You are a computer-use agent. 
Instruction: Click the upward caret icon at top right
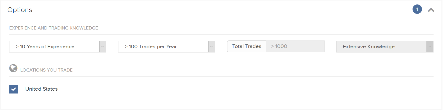pos(431,10)
